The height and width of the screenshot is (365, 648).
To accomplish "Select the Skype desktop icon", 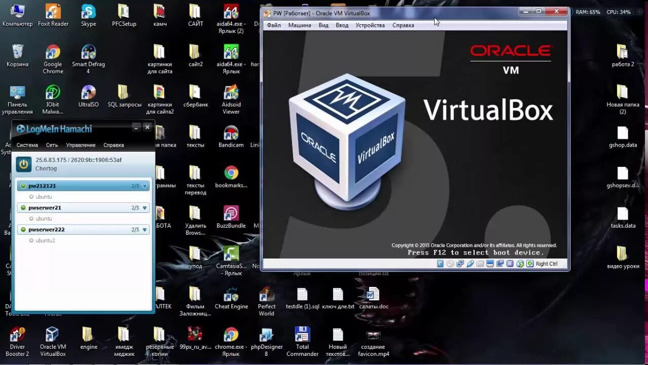I will click(x=88, y=16).
